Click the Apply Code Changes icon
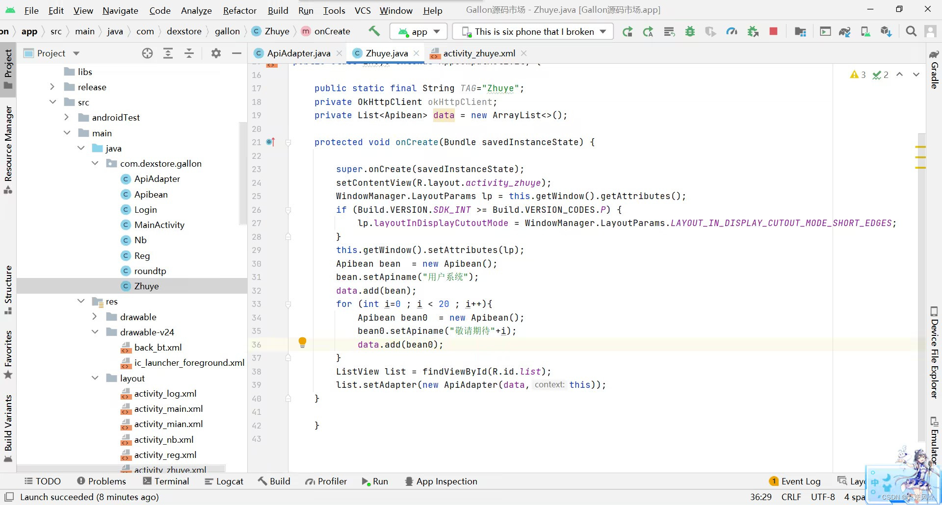Screen dimensions: 942x505 point(669,32)
